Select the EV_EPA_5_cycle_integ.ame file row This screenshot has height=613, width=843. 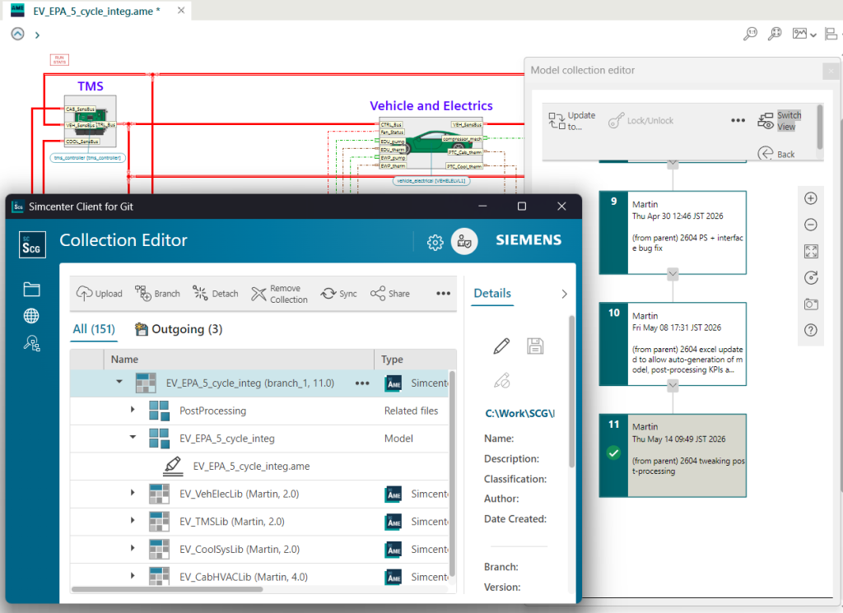point(259,467)
